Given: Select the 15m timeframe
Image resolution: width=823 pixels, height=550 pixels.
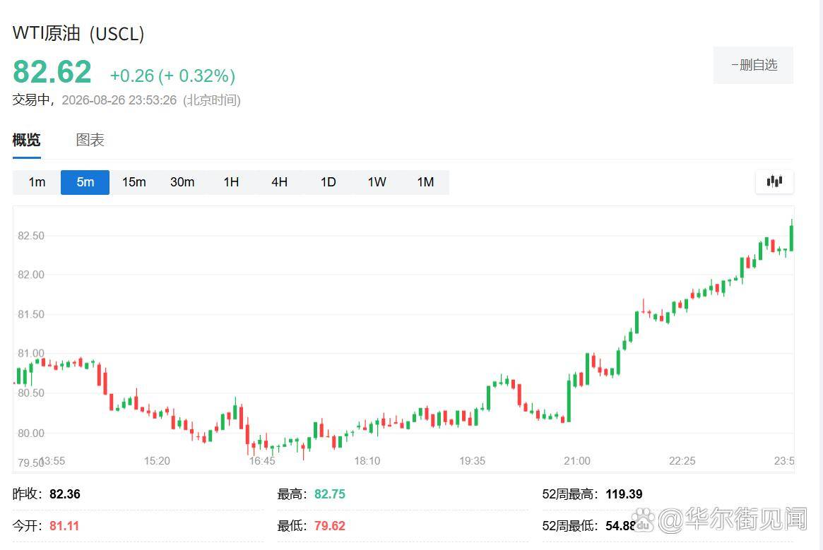Looking at the screenshot, I should pos(134,182).
